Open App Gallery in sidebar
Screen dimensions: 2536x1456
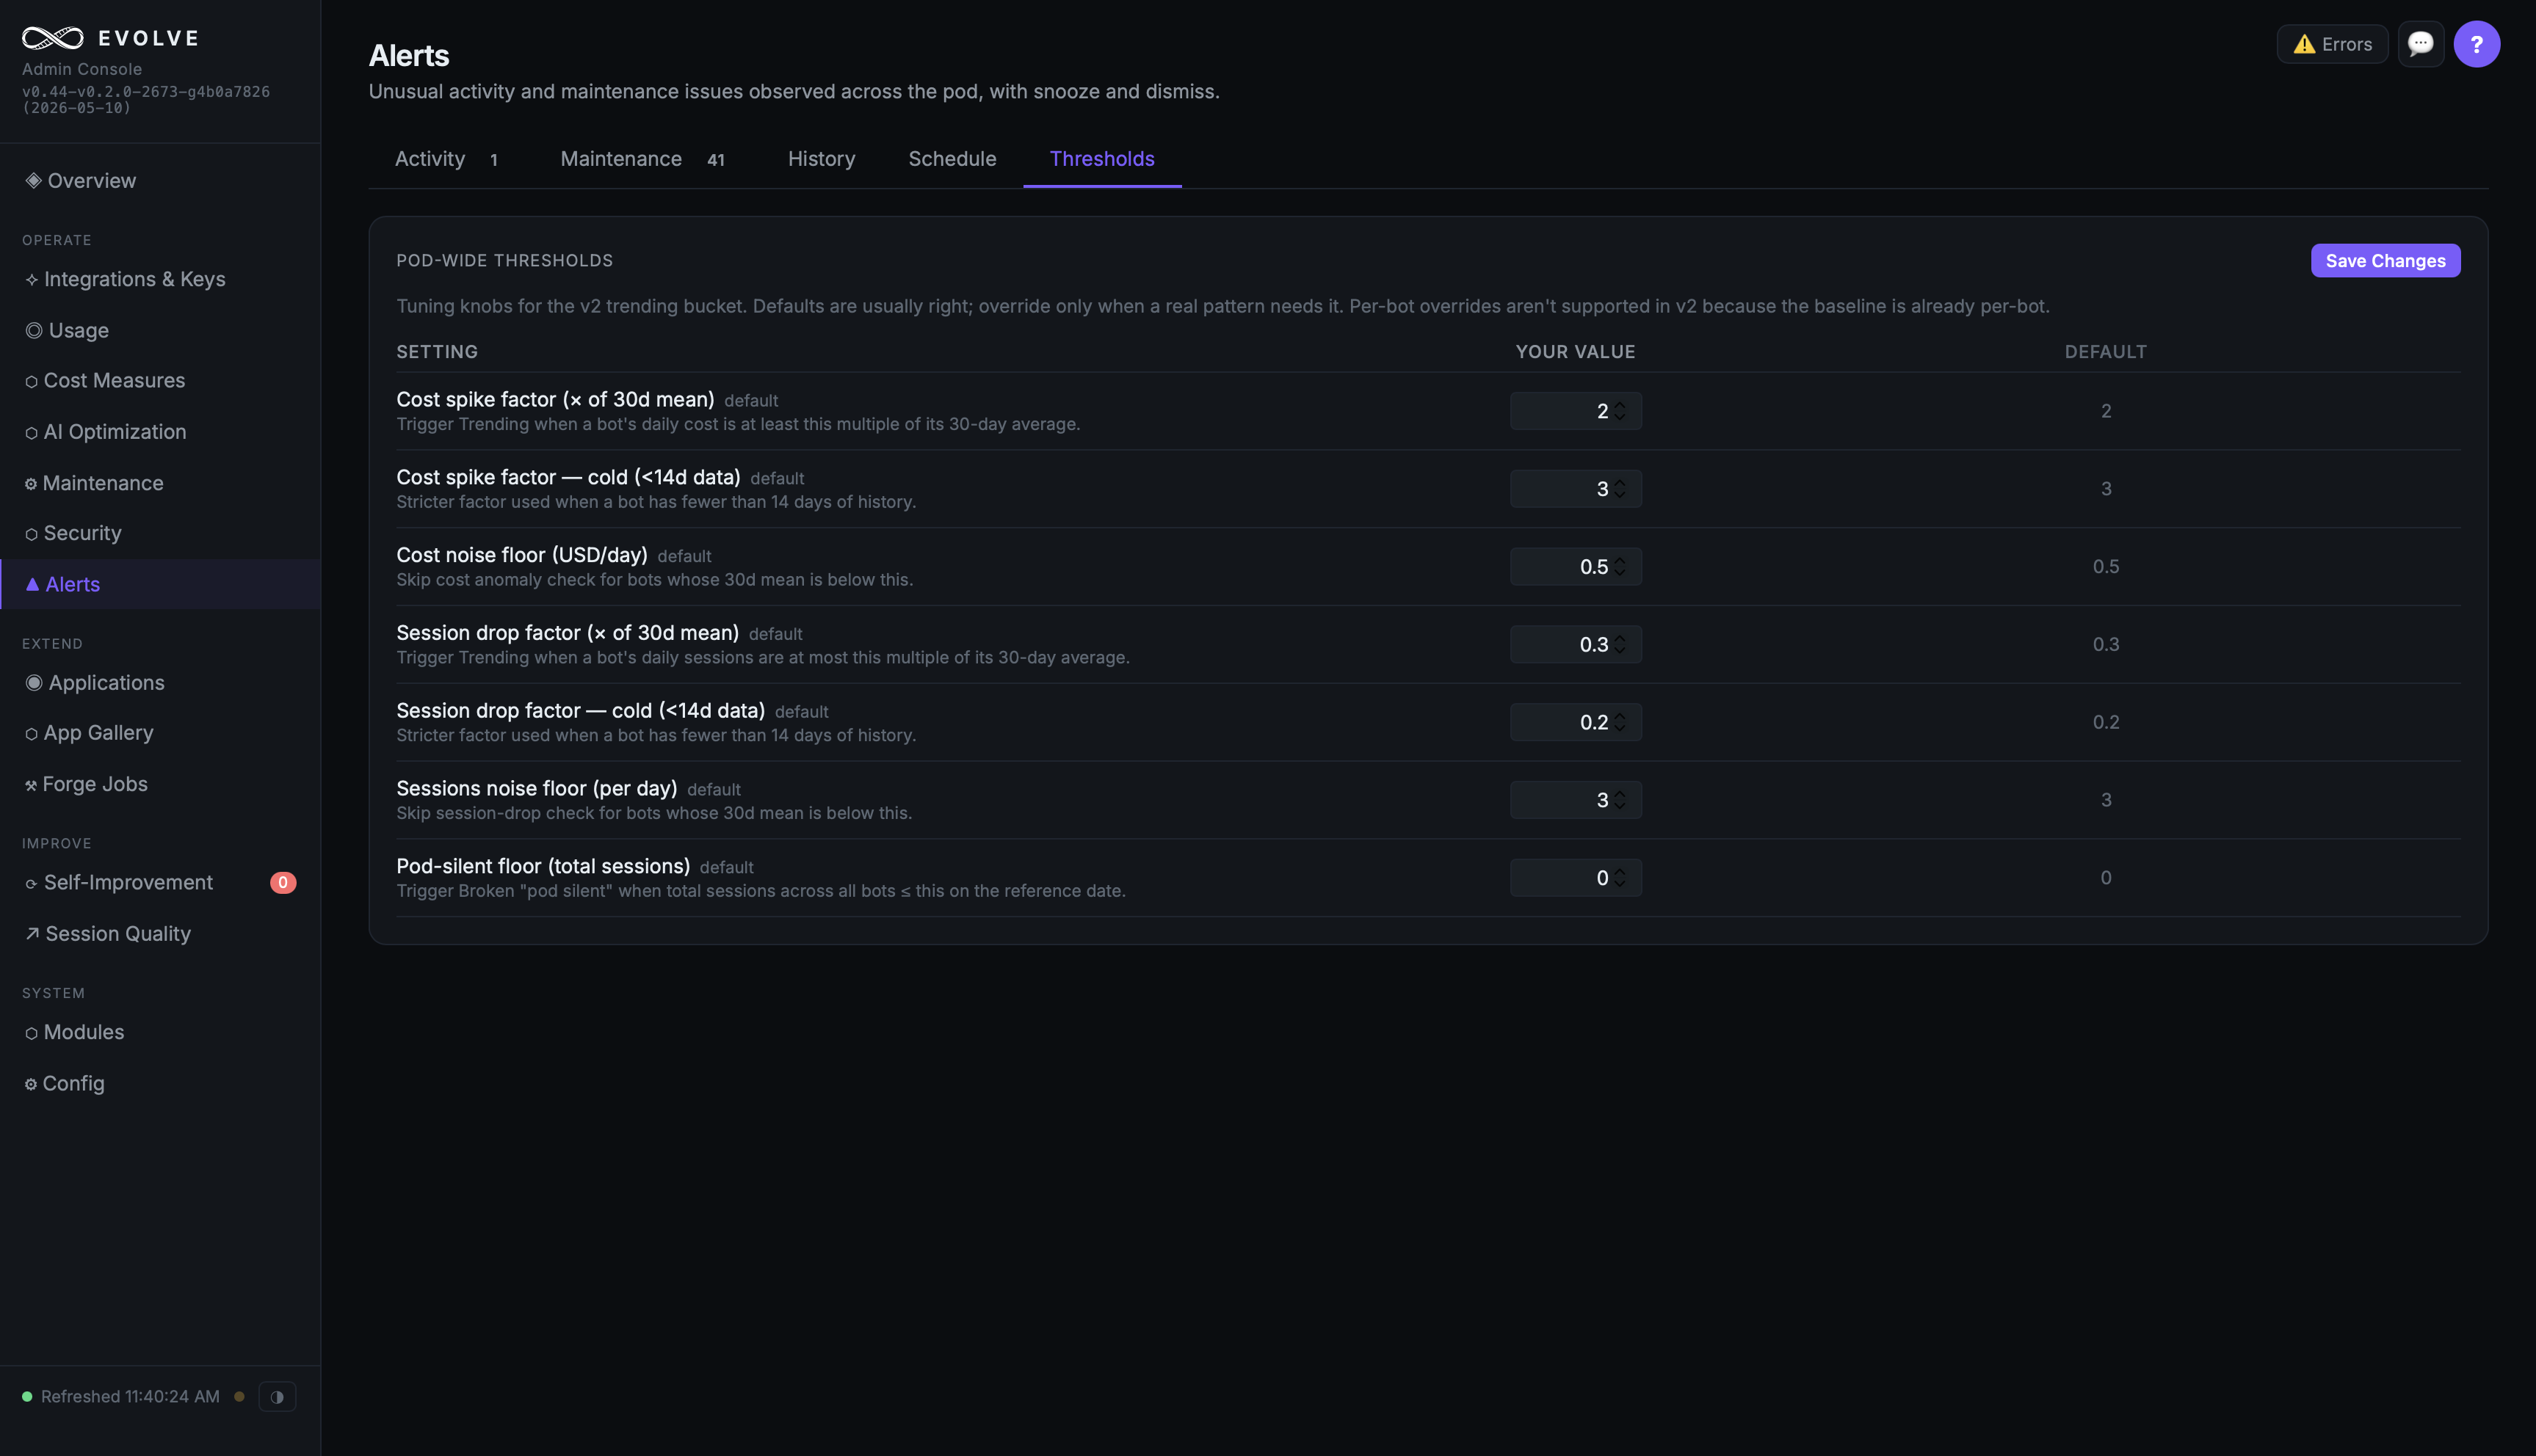(160, 734)
